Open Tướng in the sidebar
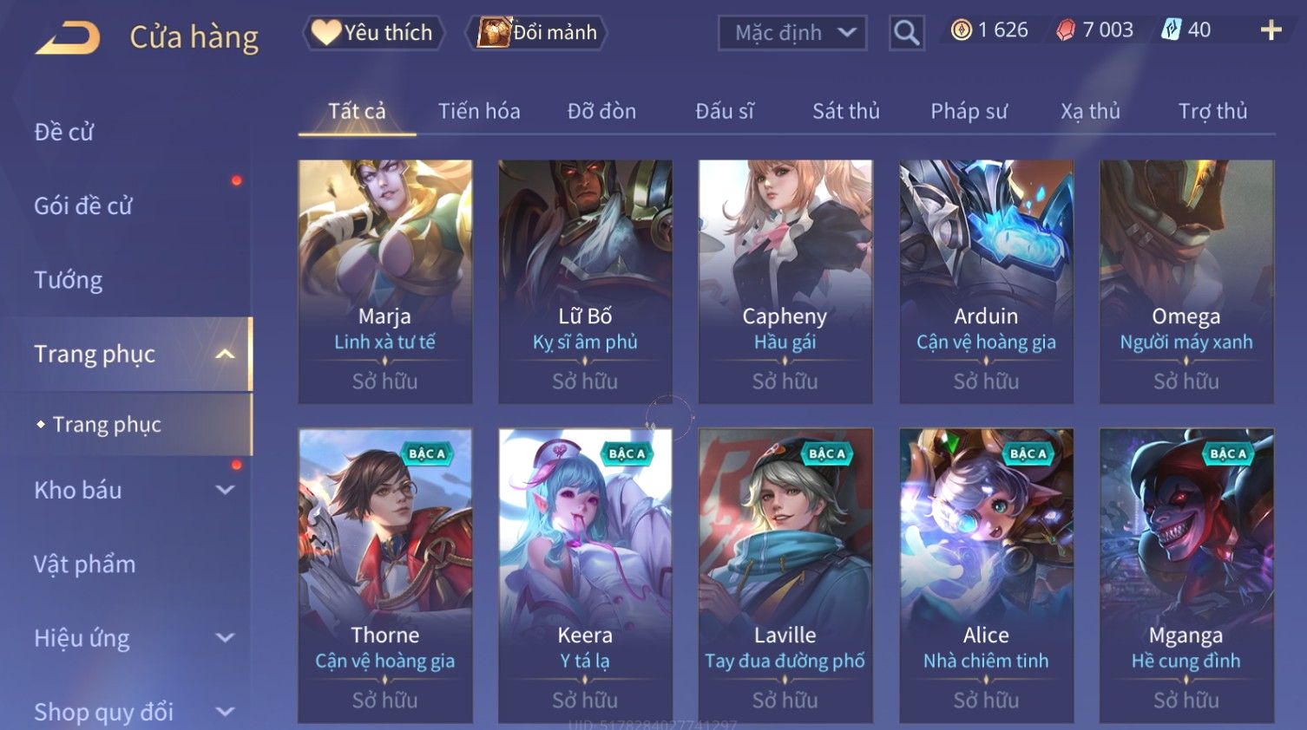The image size is (1307, 730). coord(69,280)
